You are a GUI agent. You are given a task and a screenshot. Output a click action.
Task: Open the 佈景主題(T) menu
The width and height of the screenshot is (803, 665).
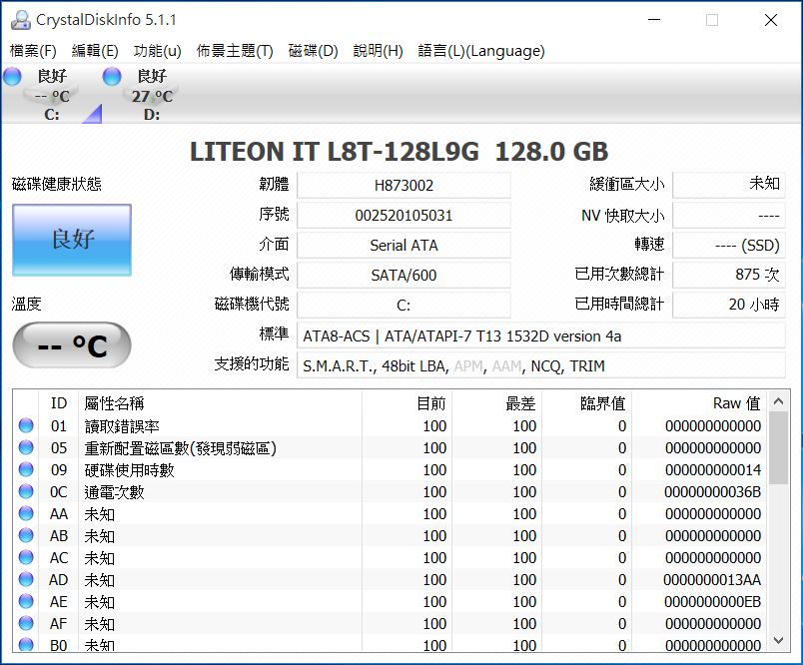235,51
